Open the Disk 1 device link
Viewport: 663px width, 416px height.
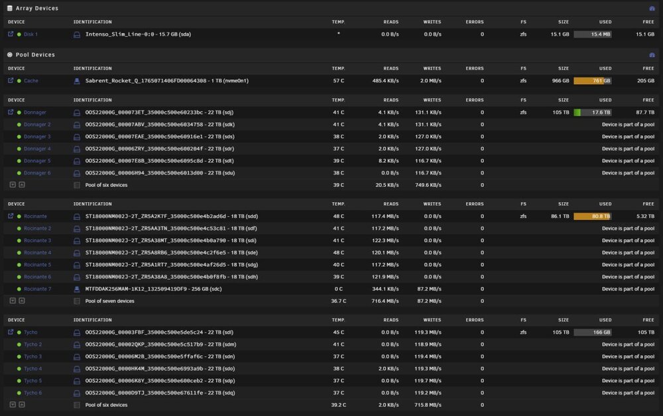[x=30, y=34]
